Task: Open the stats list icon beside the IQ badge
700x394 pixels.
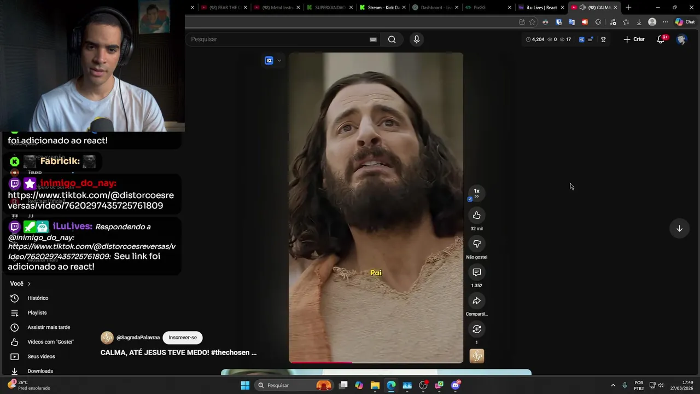Action: [x=590, y=39]
